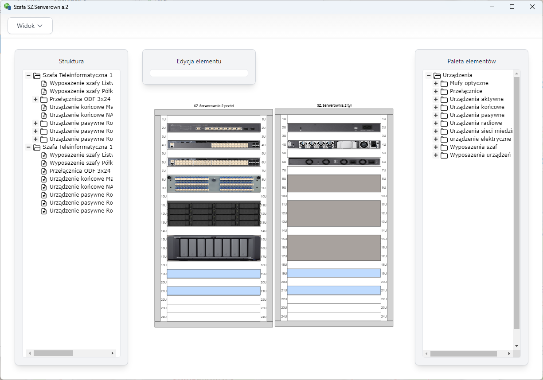Click the Przełącznice folder icon
This screenshot has height=380, width=543.
444,91
